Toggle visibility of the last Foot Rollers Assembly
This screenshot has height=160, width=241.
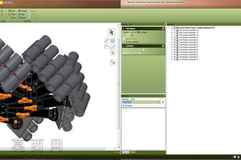175,59
